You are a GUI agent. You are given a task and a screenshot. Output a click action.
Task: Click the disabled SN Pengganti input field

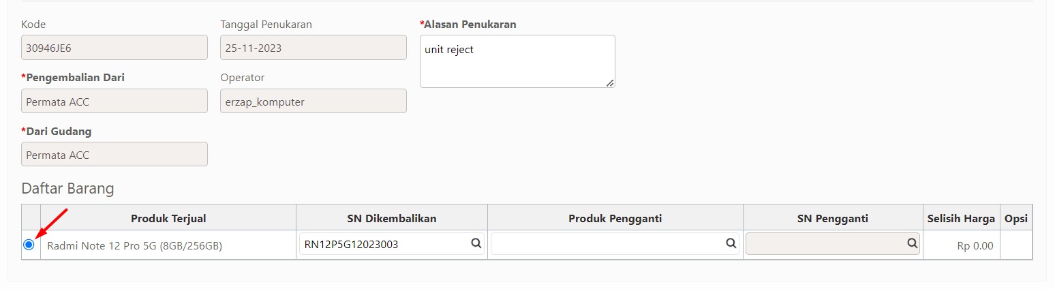pyautogui.click(x=833, y=244)
